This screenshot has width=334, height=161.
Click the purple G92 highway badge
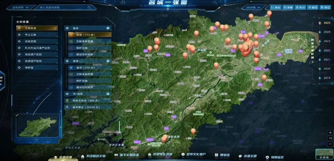coord(279,55)
